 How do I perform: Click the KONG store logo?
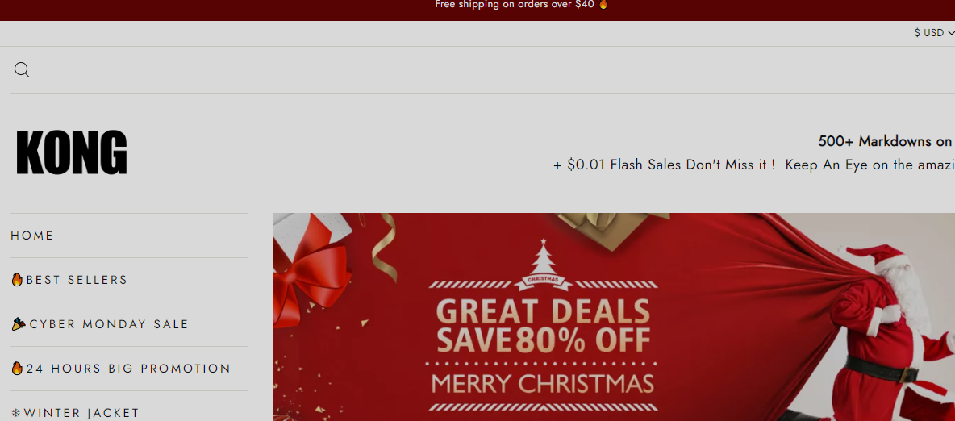(x=72, y=152)
